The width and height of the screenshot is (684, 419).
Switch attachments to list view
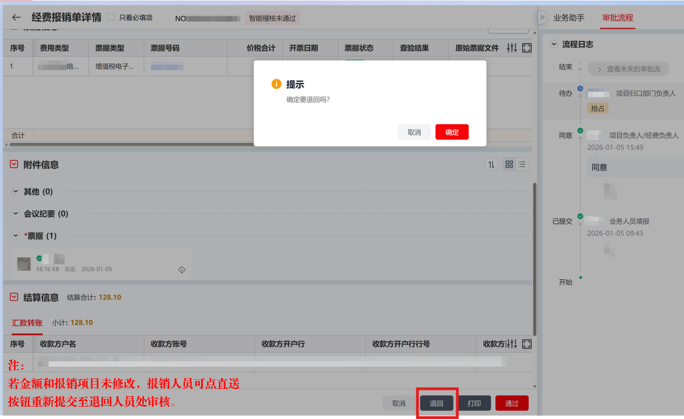[522, 164]
